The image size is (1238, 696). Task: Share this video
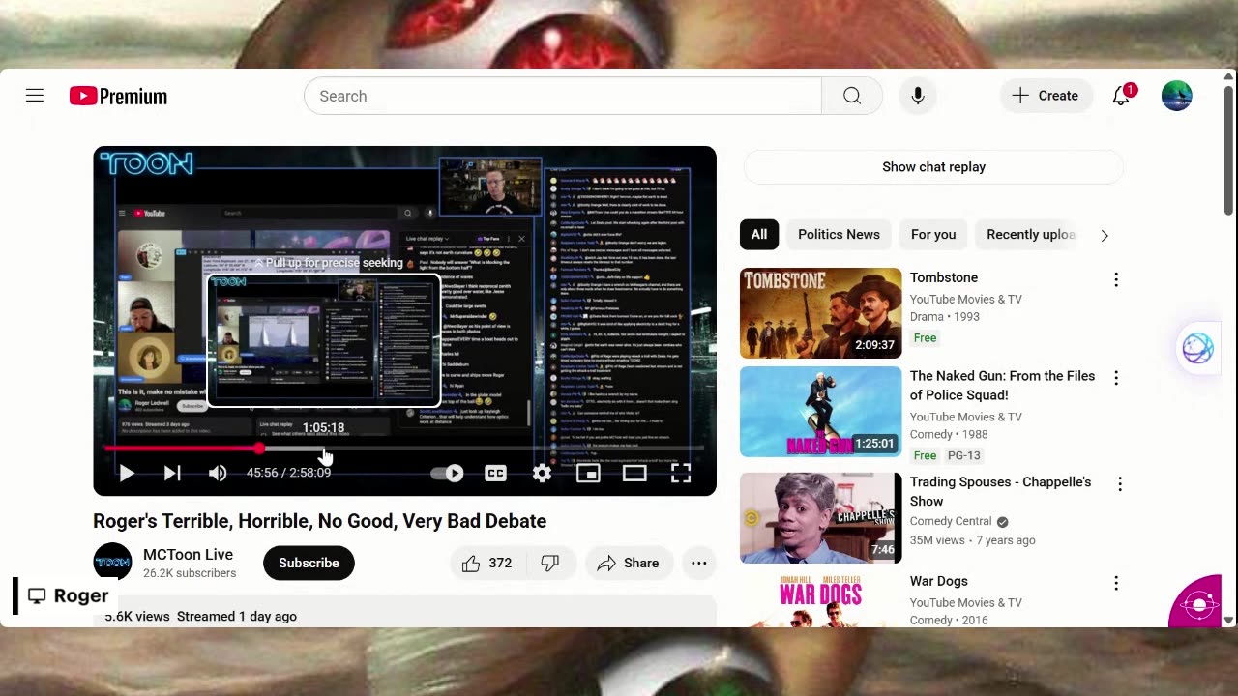pos(628,563)
